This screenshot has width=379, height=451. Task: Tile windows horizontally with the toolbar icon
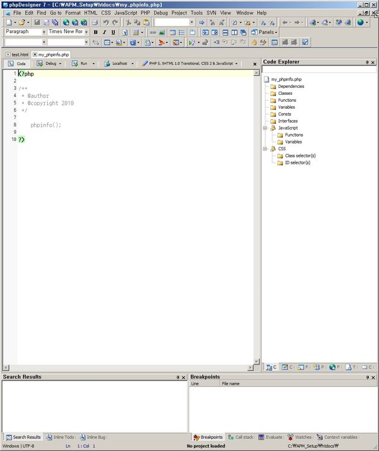click(226, 32)
